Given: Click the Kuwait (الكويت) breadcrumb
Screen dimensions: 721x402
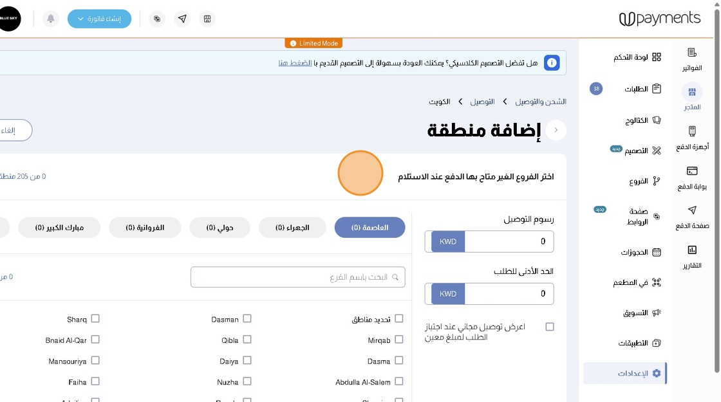Looking at the screenshot, I should click(x=440, y=102).
